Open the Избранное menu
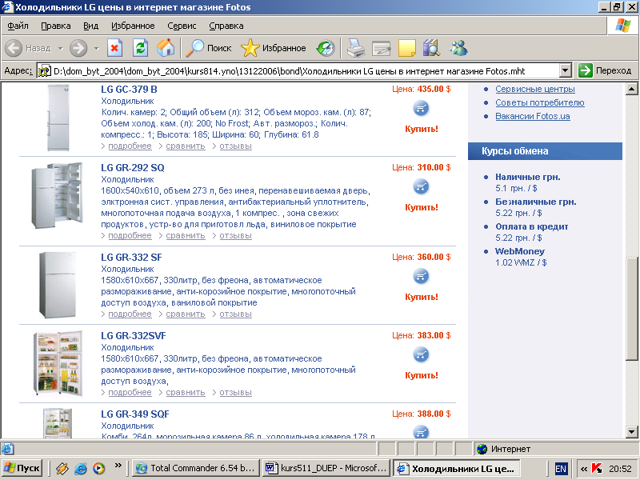The height and width of the screenshot is (480, 640). point(133,26)
